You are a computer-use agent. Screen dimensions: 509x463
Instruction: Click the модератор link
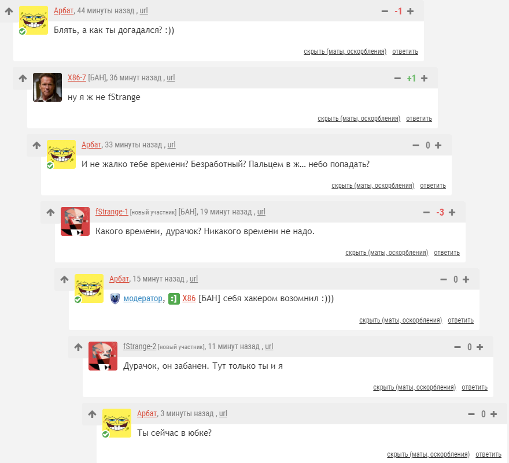point(143,298)
